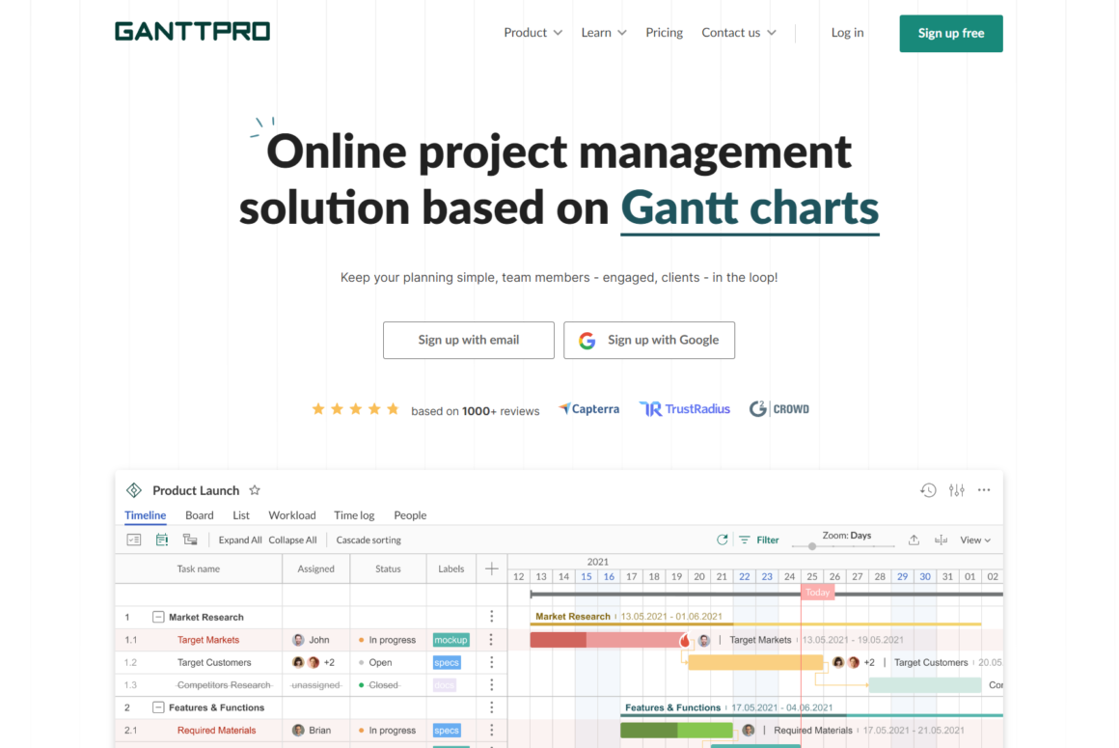Favorite the Product Launch project with the star
The height and width of the screenshot is (748, 1119).
pyautogui.click(x=255, y=490)
